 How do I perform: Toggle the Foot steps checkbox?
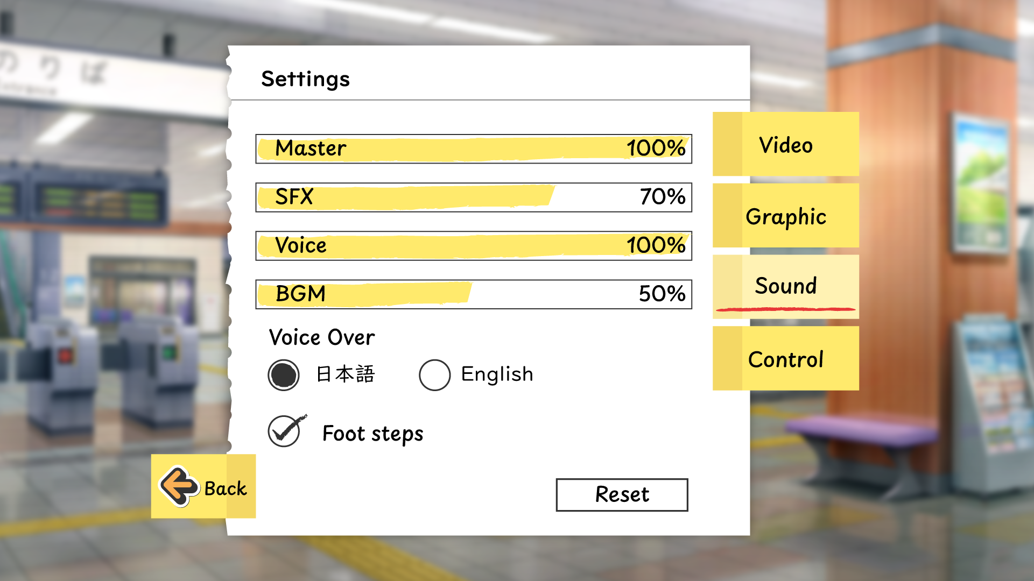286,431
